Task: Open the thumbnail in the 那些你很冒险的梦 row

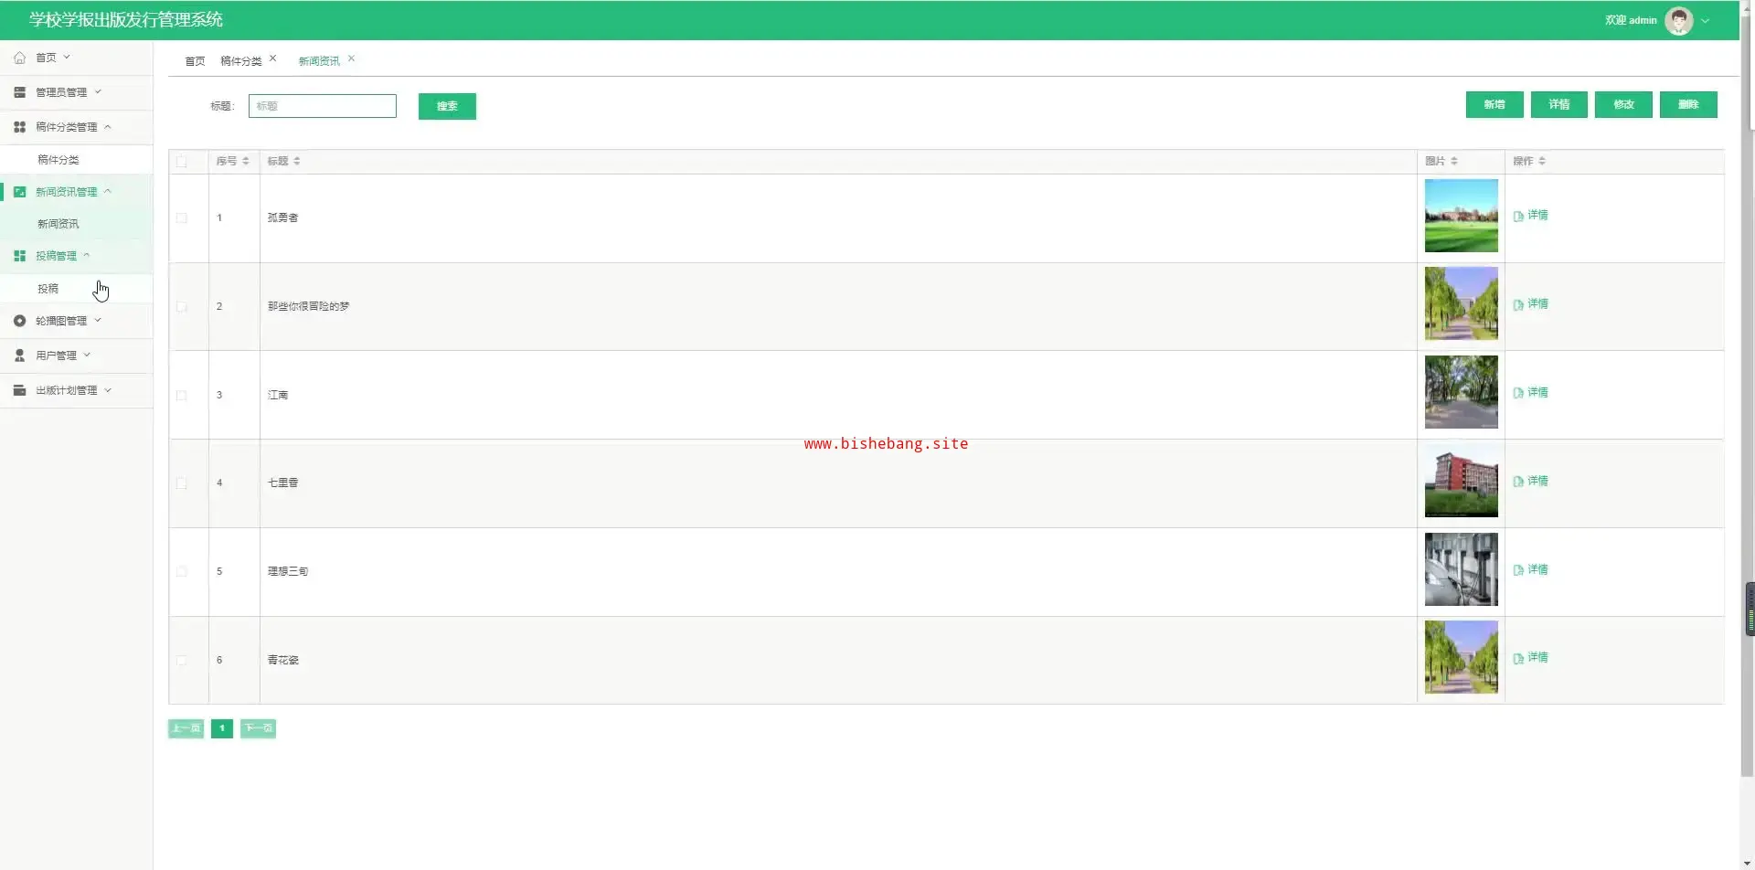Action: 1461,303
